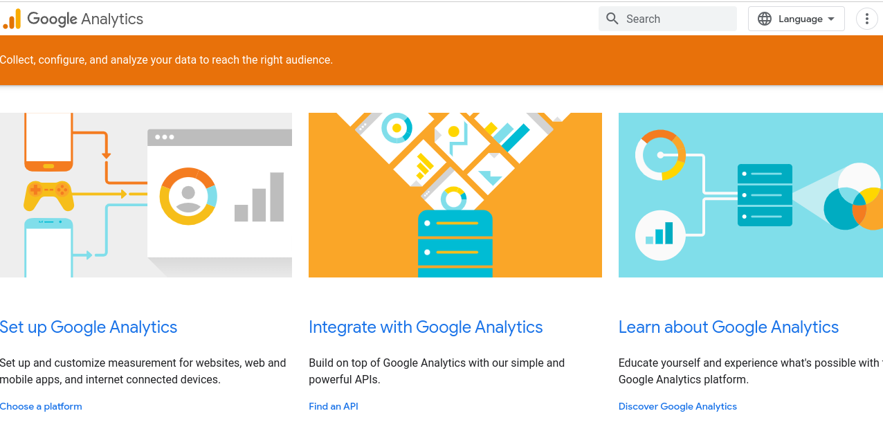
Task: Click the globe icon in Language button
Action: (765, 19)
